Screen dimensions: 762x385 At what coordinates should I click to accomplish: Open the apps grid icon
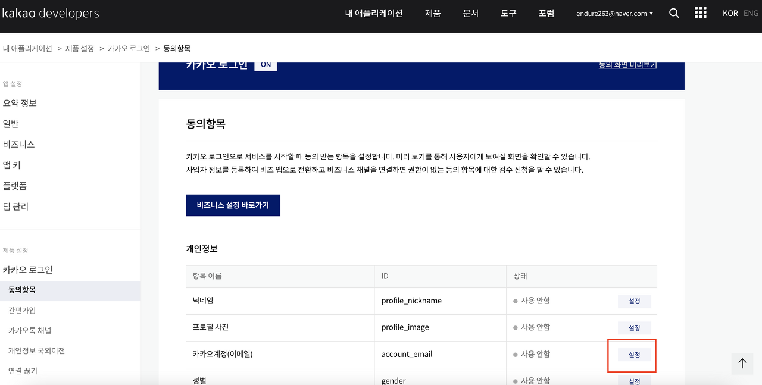[701, 13]
